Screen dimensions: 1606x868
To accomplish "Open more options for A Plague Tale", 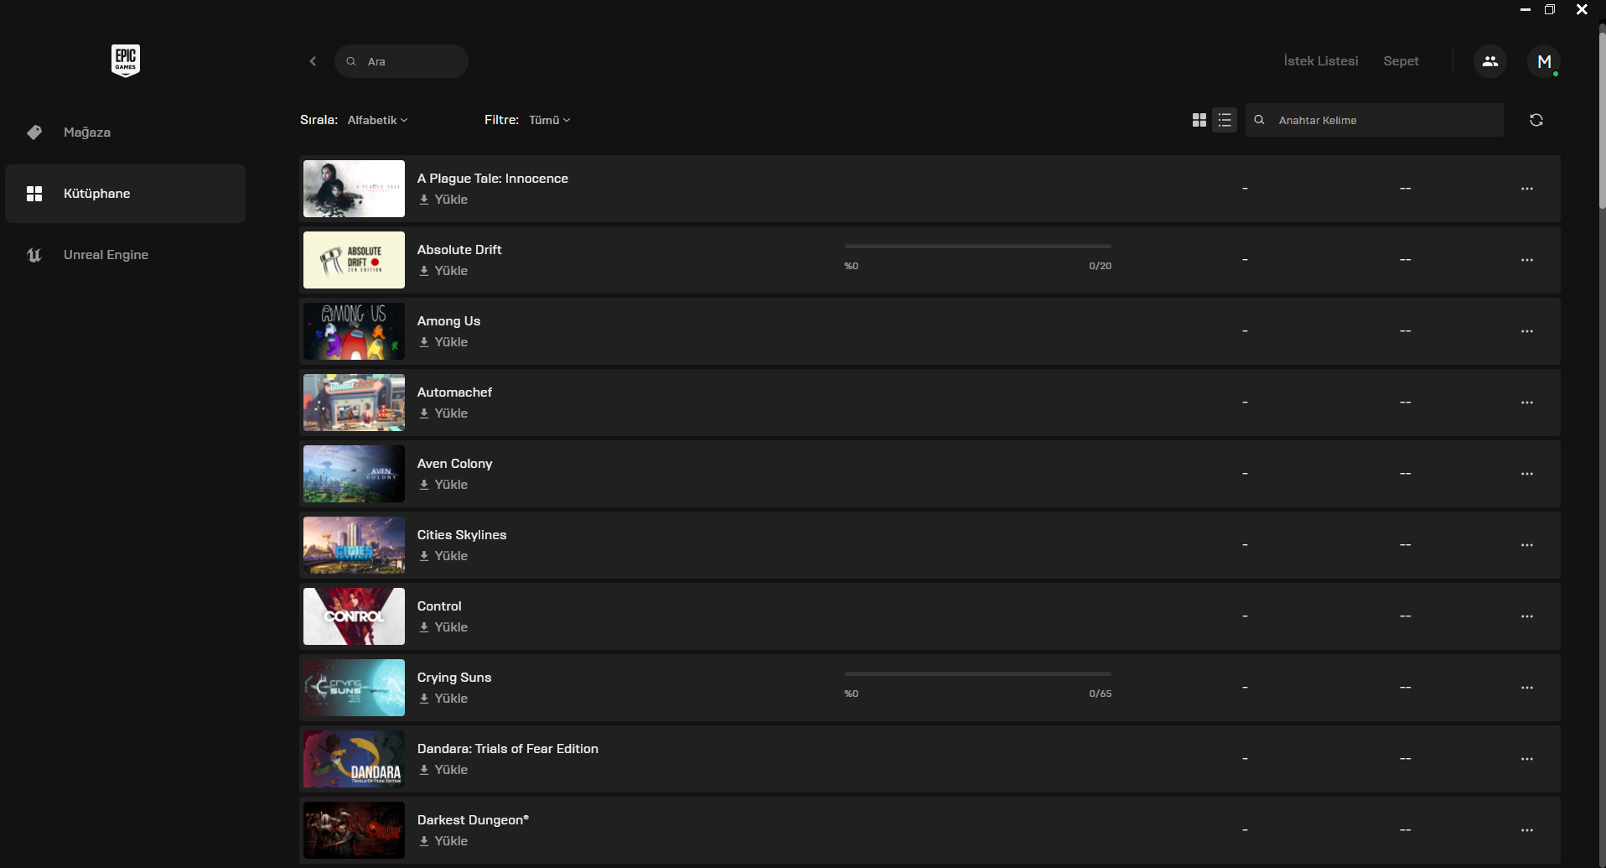I will (1527, 189).
